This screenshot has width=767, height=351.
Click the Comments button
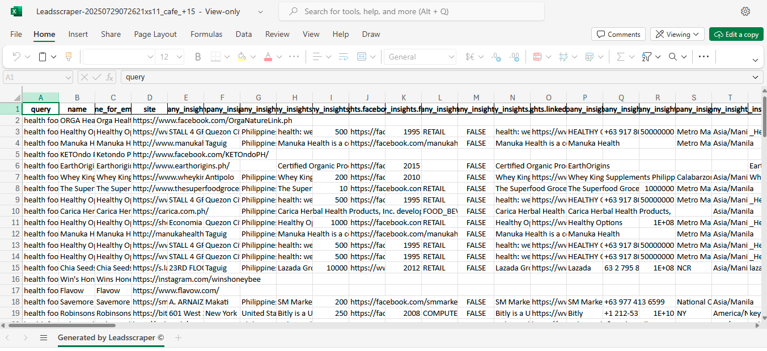618,34
